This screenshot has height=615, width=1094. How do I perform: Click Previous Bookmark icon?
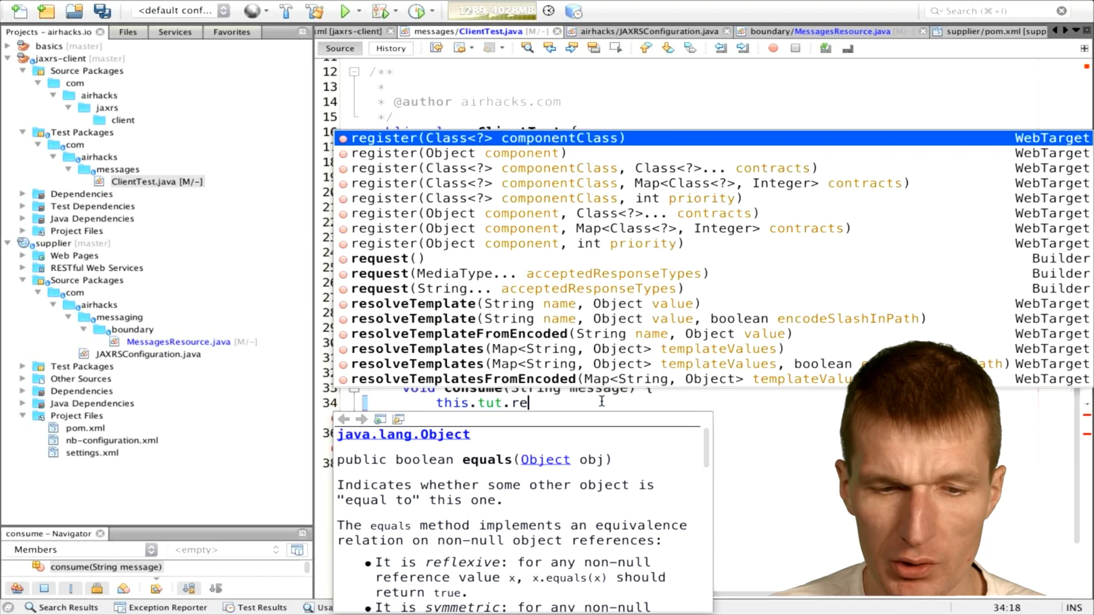645,48
